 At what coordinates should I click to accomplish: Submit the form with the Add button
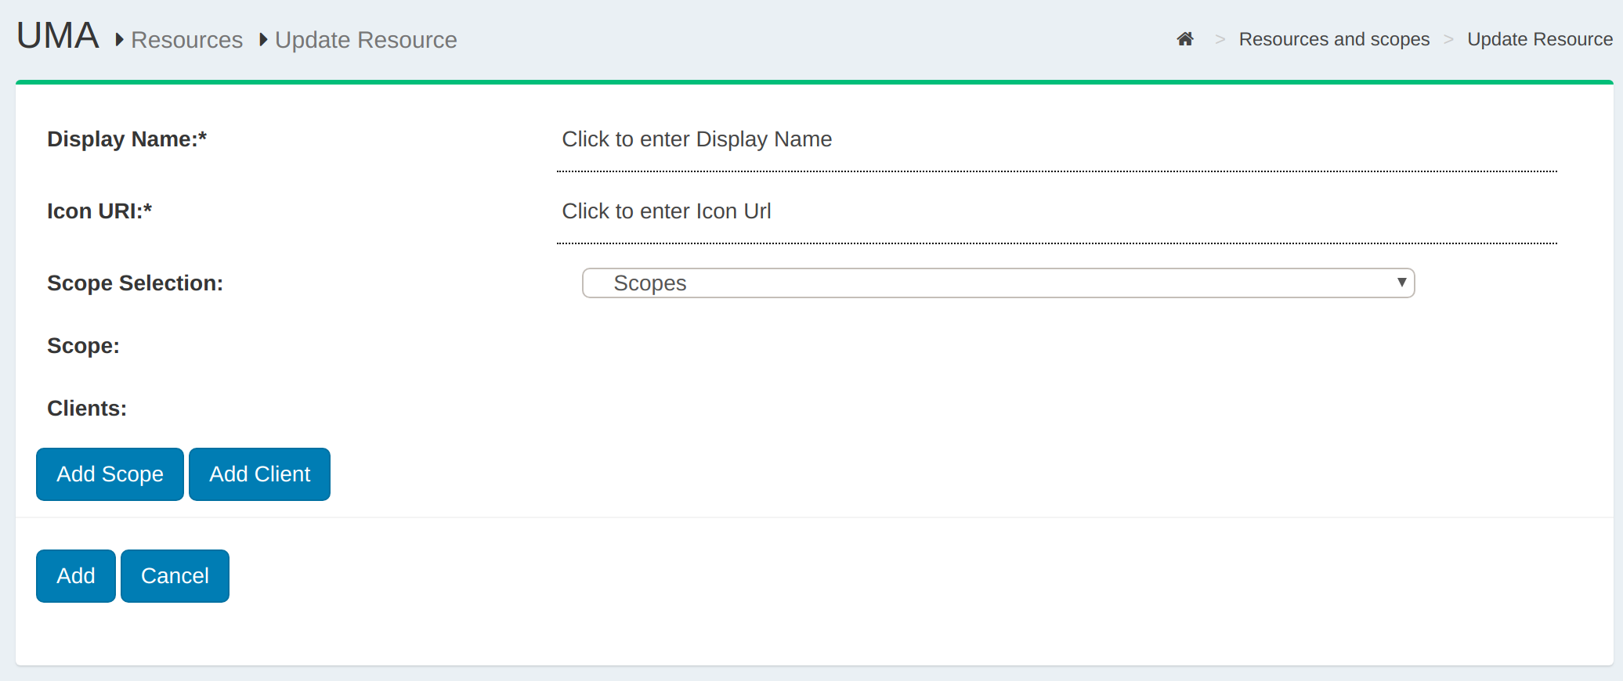pos(76,576)
